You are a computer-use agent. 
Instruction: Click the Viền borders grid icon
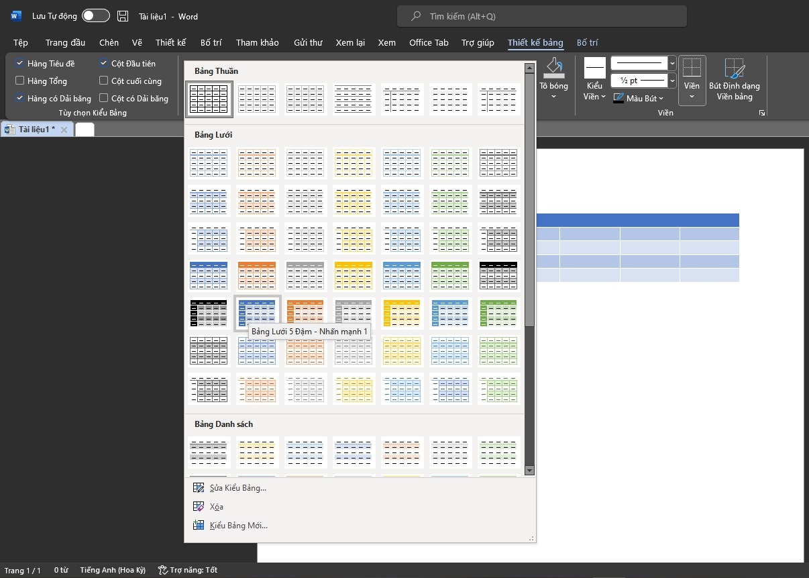point(692,68)
